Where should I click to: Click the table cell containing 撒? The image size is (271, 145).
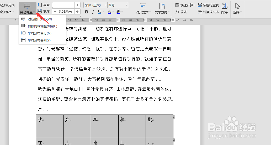pos(160,126)
